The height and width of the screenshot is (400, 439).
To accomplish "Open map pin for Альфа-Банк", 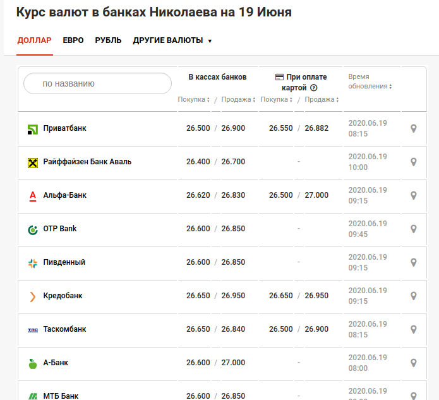I will coord(414,195).
